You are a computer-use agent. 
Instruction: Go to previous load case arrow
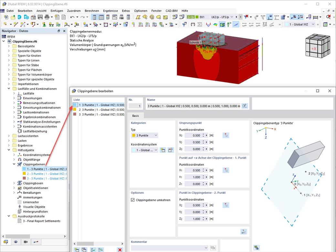(x=236, y=17)
